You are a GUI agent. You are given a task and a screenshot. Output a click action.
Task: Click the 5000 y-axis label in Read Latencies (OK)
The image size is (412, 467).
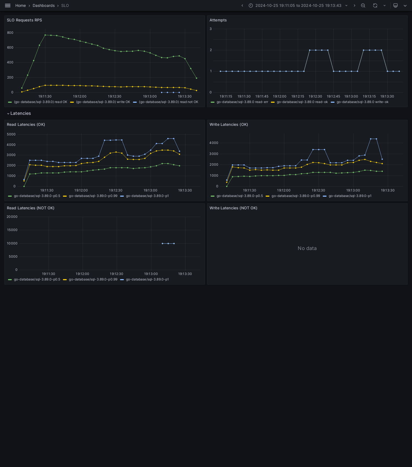click(11, 134)
